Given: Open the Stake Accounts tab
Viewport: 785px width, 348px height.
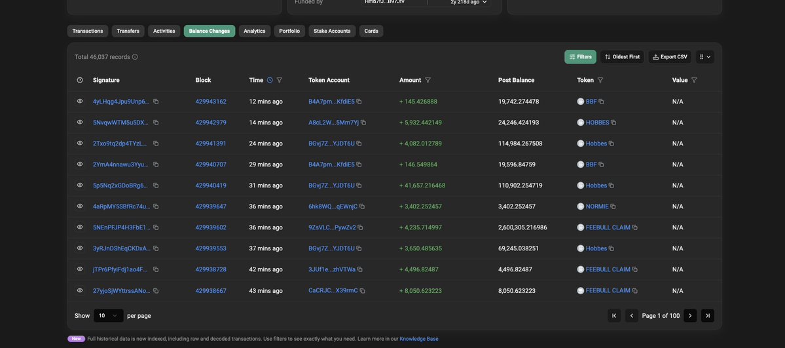Looking at the screenshot, I should click(332, 31).
